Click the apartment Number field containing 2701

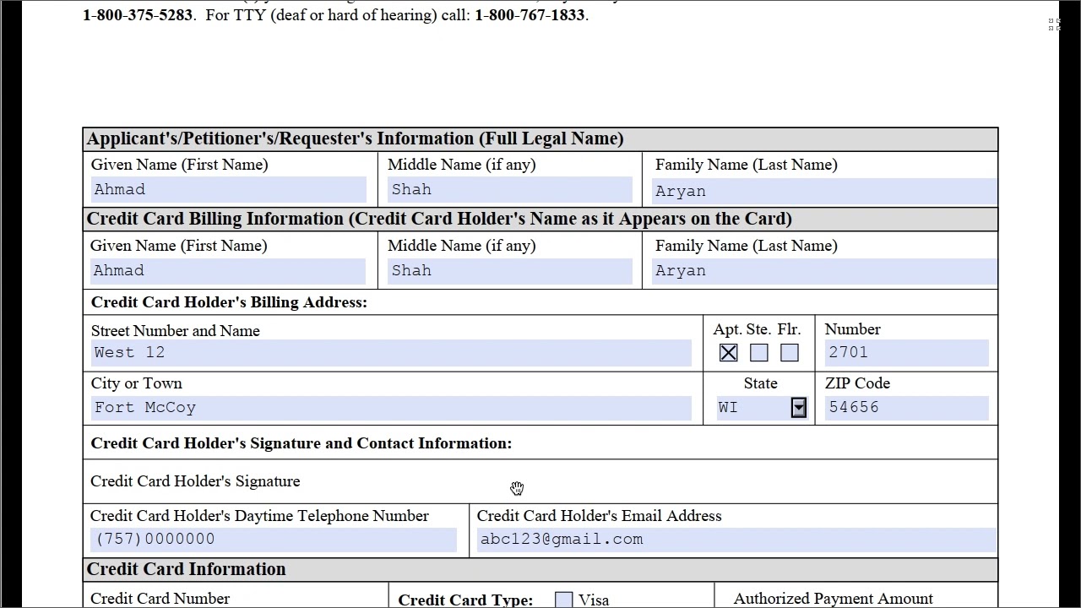click(x=904, y=352)
